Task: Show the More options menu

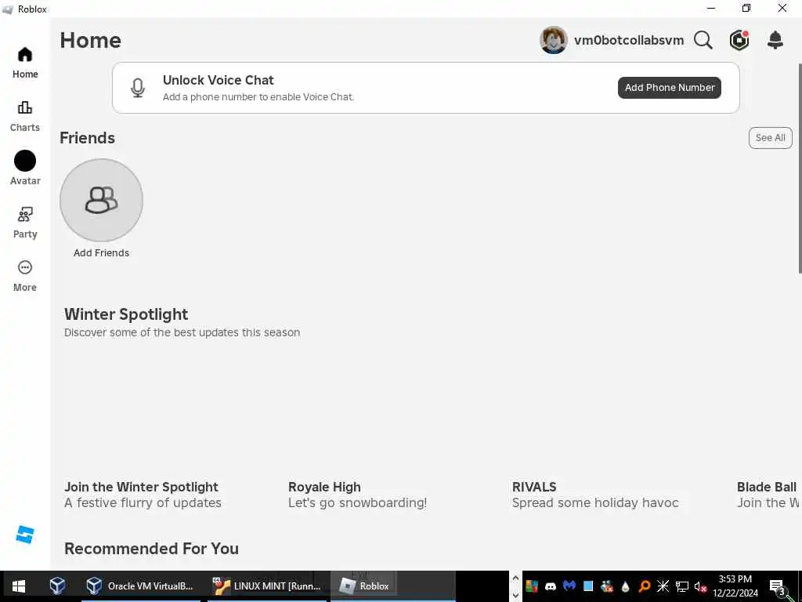Action: [24, 276]
